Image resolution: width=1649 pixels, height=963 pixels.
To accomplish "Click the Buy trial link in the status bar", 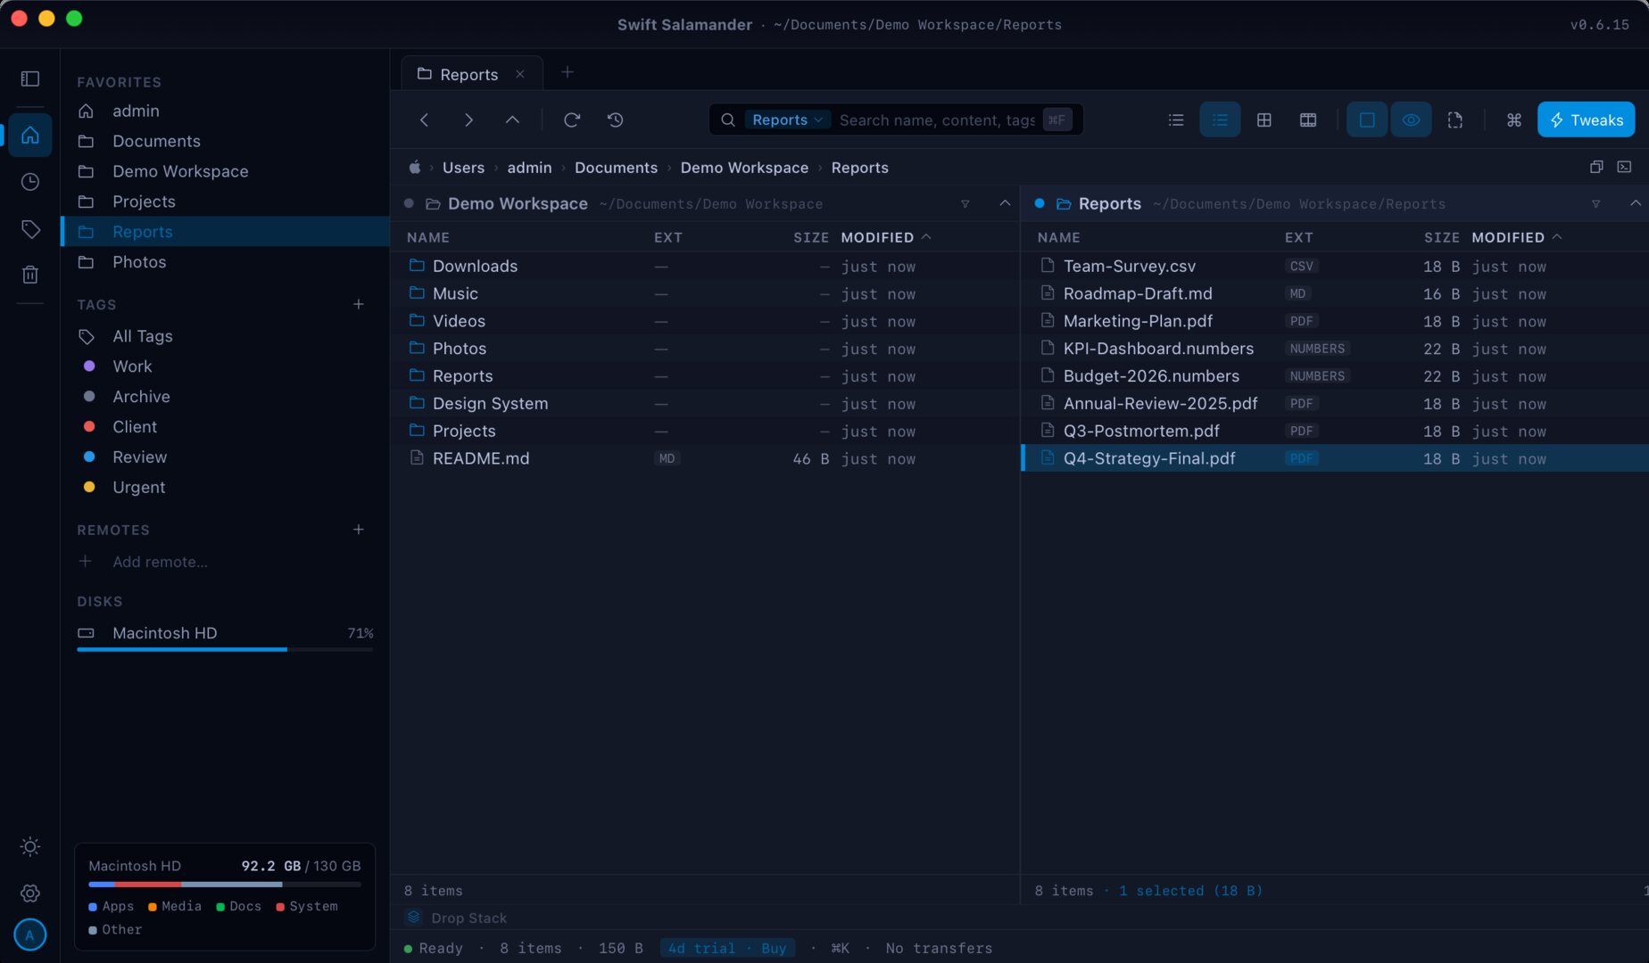I will coord(774,948).
